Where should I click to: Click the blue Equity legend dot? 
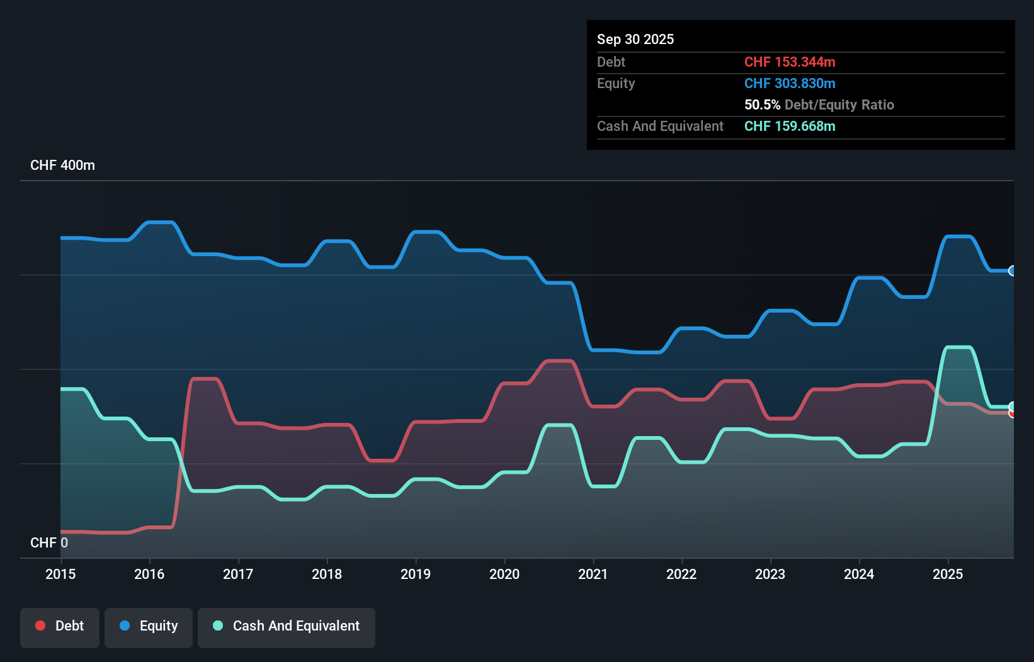coord(126,626)
